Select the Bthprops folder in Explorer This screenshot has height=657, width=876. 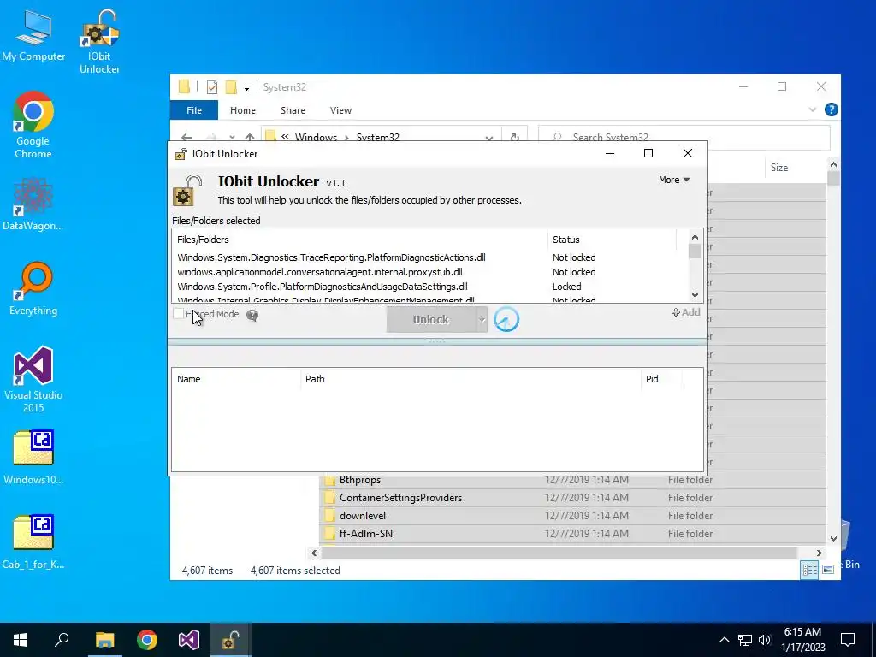click(x=572, y=480)
